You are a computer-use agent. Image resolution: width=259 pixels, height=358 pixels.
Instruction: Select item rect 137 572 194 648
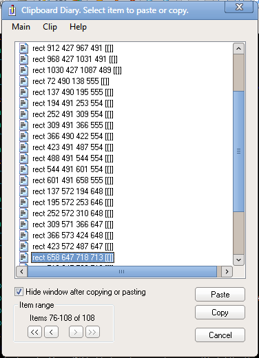(73, 191)
